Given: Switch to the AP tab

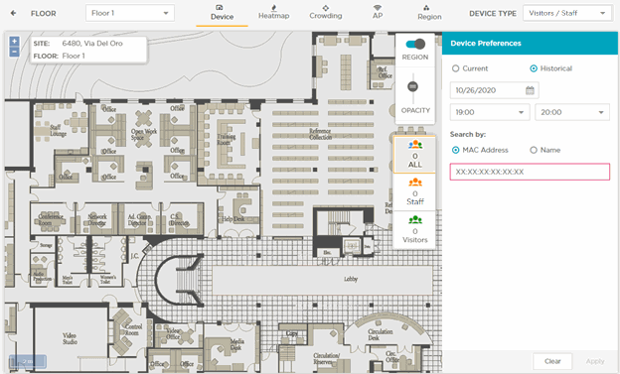Looking at the screenshot, I should tap(378, 16).
